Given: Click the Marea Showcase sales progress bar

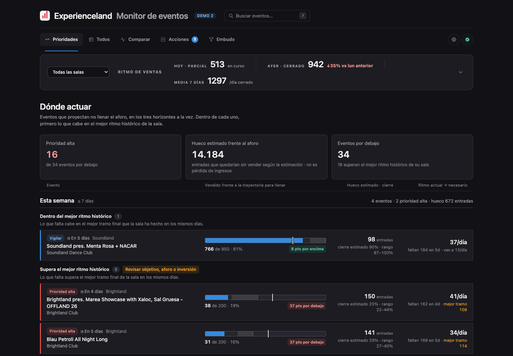Looking at the screenshot, I should [x=265, y=297].
